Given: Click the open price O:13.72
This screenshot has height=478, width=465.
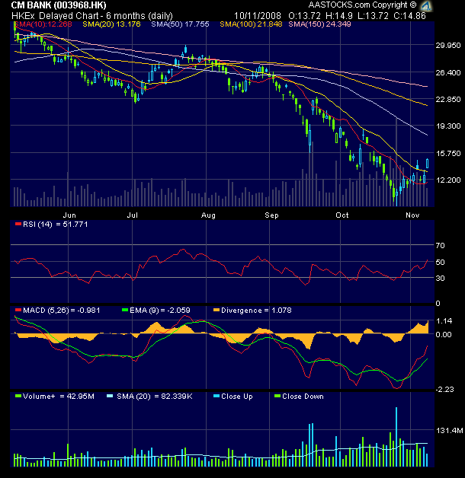Looking at the screenshot, I should pyautogui.click(x=304, y=15).
